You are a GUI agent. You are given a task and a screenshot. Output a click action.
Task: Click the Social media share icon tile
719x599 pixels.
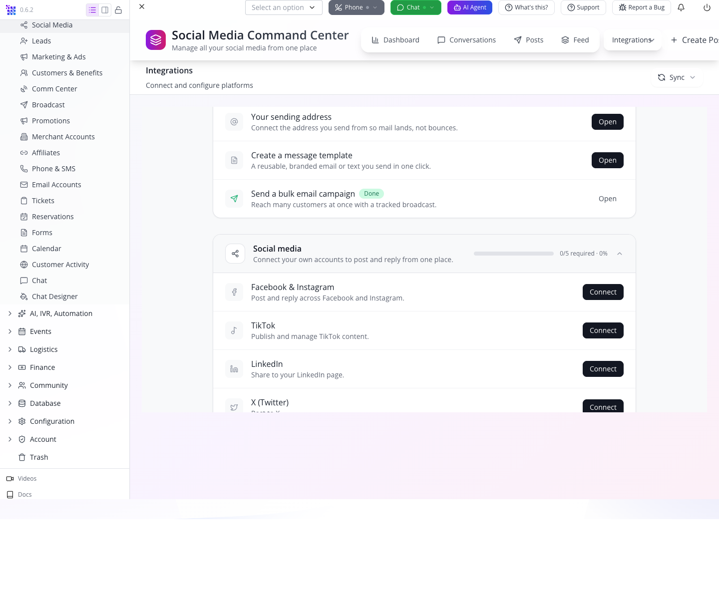(235, 254)
